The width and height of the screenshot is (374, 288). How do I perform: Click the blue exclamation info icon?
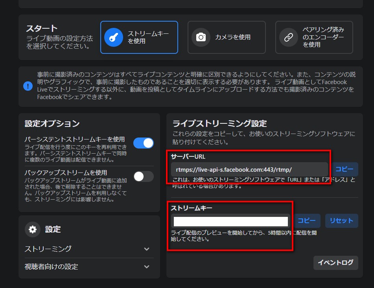(x=28, y=86)
